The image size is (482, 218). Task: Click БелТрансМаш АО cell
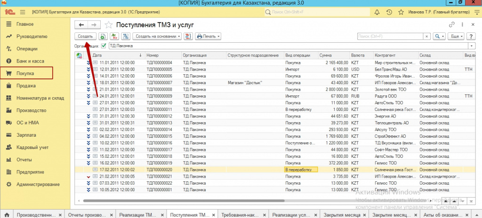[x=395, y=70]
